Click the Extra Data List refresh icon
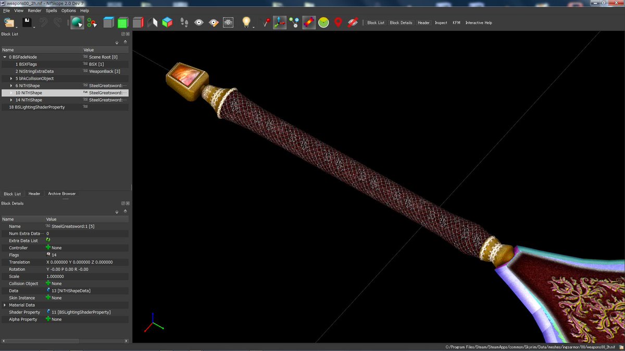 [48, 240]
